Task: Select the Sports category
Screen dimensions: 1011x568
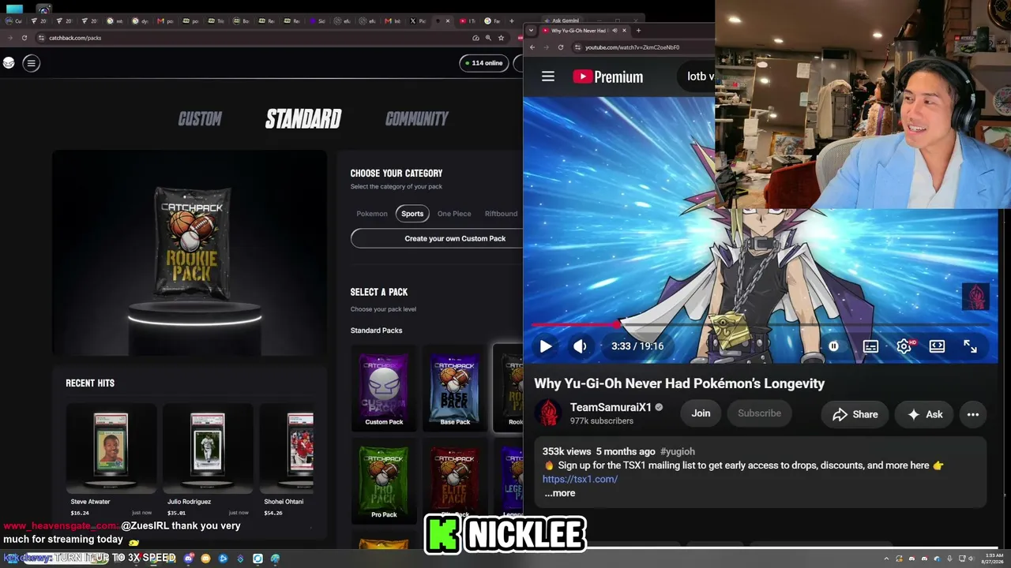Action: click(412, 214)
